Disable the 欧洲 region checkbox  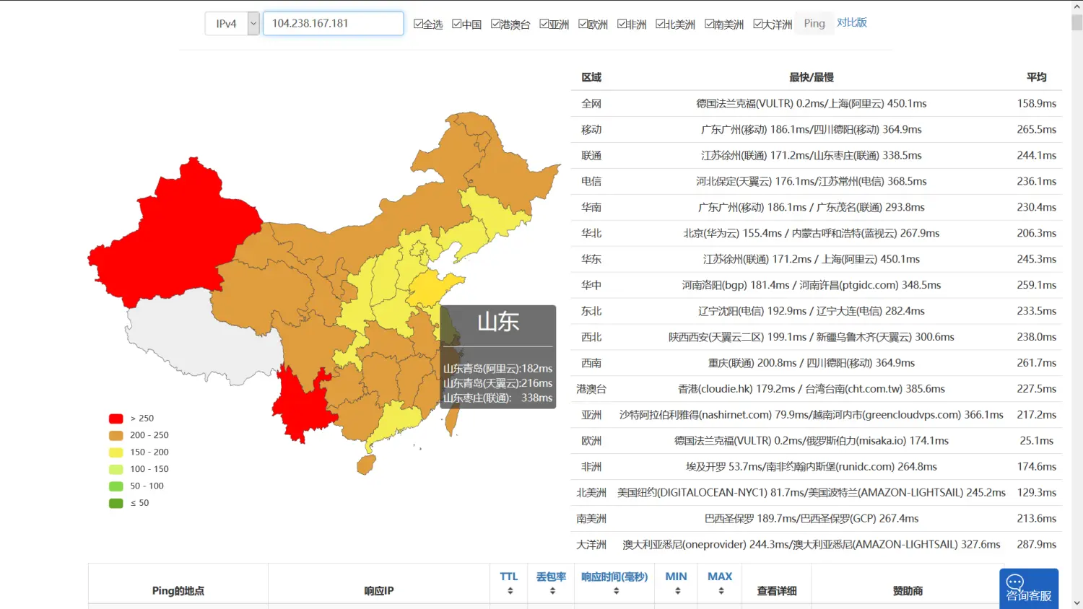coord(583,24)
